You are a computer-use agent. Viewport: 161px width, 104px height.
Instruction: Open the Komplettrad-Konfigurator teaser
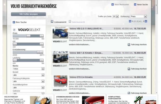132,99
